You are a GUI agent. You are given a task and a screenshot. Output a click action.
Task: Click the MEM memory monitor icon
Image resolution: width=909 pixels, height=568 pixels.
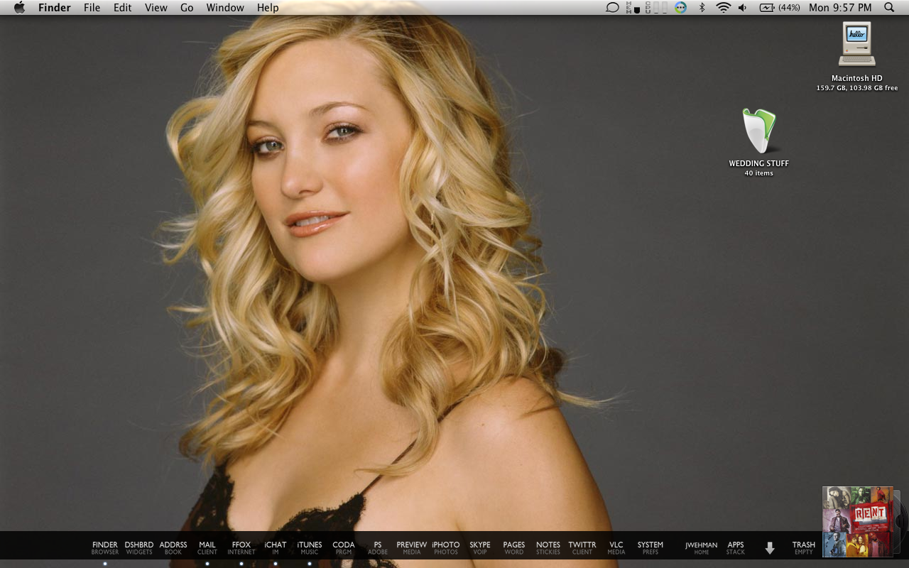[633, 8]
